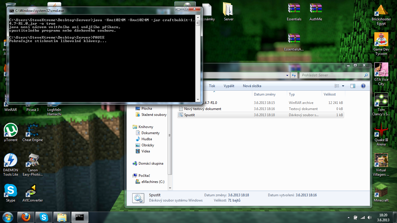The height and width of the screenshot is (223, 397).
Task: Open Firefox from the taskbar
Action: click(26, 217)
